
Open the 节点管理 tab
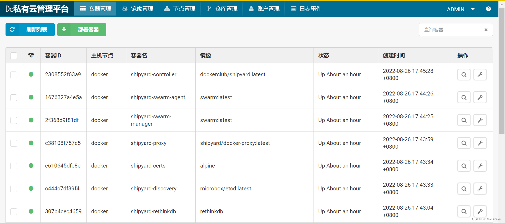coord(180,9)
